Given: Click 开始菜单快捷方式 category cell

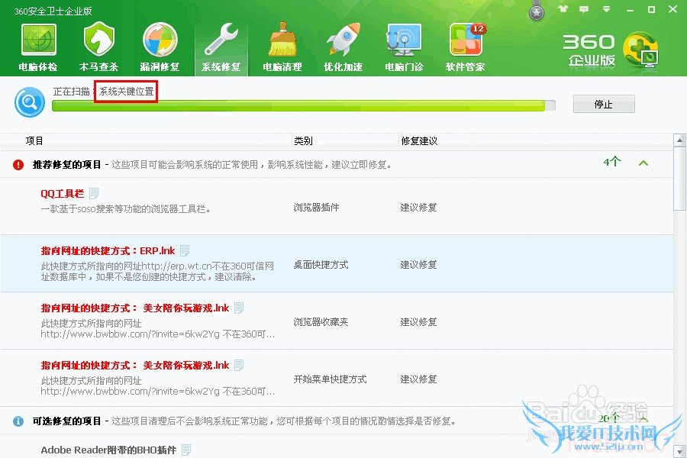Looking at the screenshot, I should click(330, 379).
